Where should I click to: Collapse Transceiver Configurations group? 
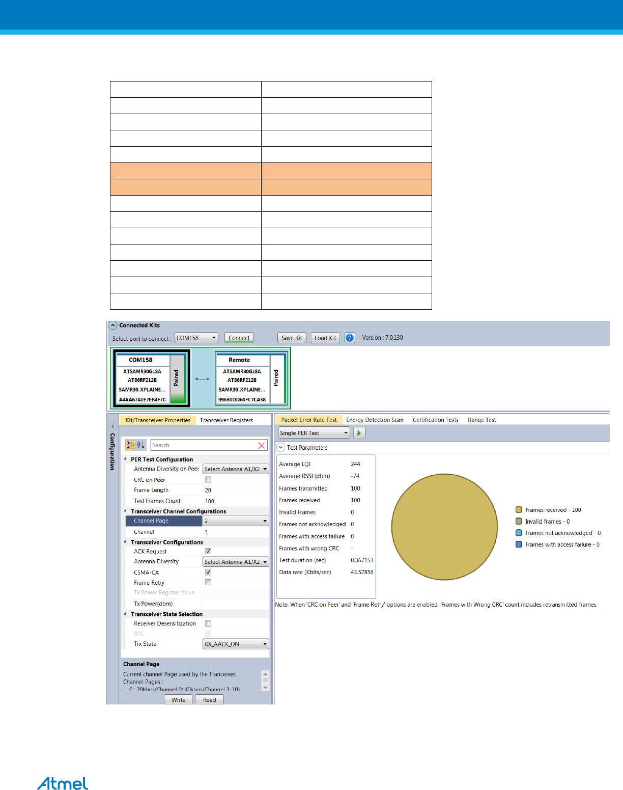pyautogui.click(x=126, y=542)
